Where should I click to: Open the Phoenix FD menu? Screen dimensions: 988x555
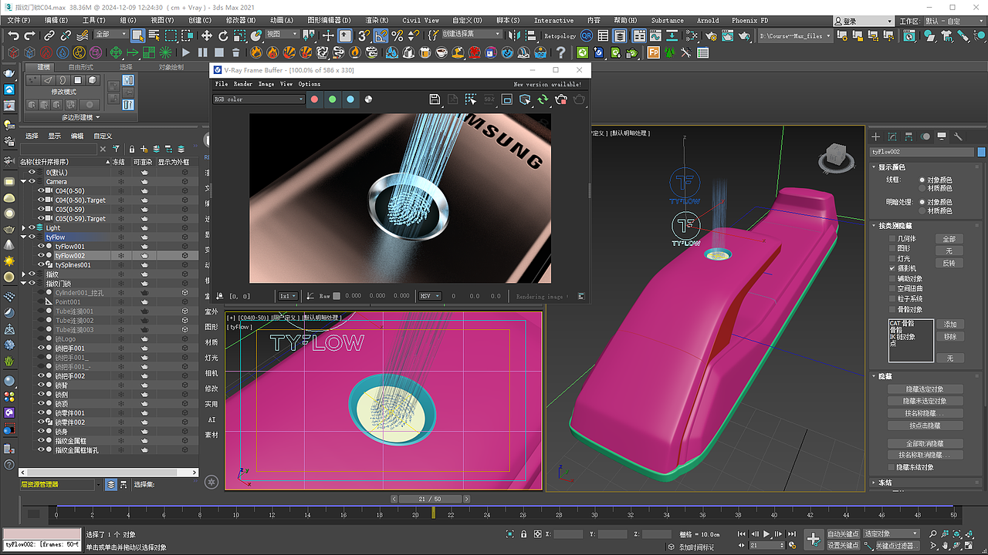750,21
